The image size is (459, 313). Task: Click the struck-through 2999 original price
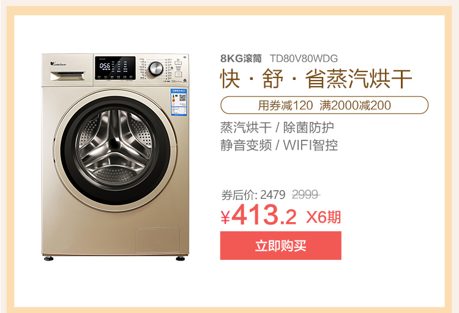(x=305, y=194)
